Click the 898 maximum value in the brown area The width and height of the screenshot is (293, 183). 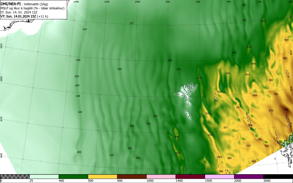(286, 110)
